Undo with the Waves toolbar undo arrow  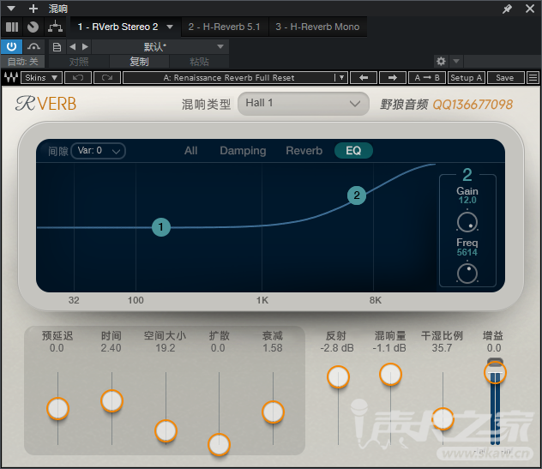click(x=78, y=78)
